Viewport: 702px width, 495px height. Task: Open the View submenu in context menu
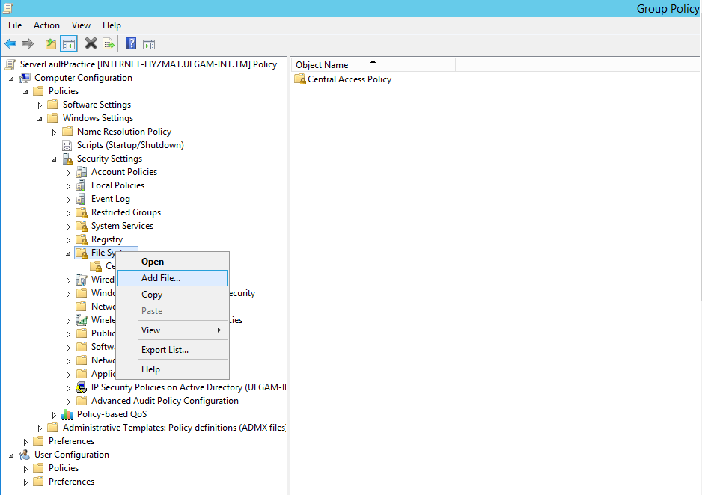point(172,330)
